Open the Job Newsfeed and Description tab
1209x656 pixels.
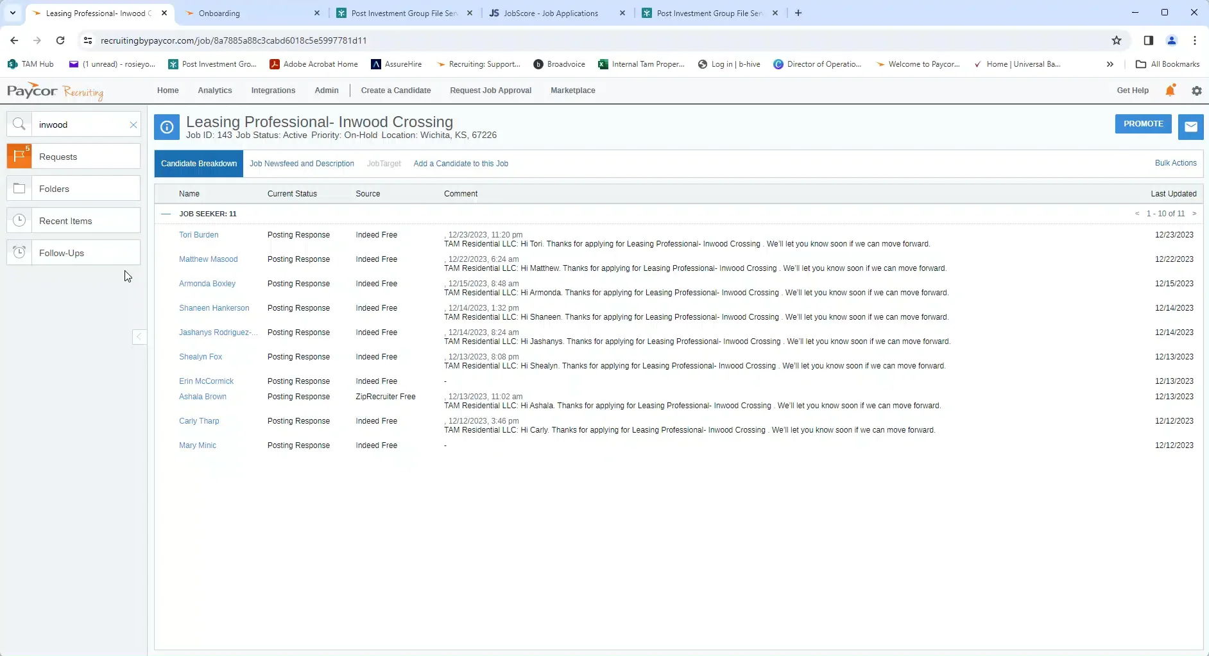[302, 164]
